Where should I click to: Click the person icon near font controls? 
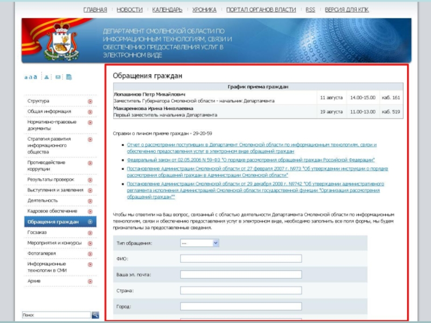(46, 77)
